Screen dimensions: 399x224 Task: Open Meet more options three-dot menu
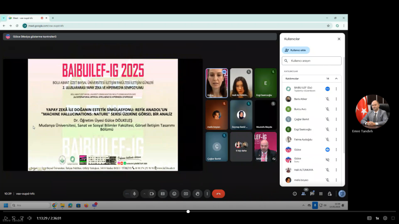pyautogui.click(x=207, y=194)
